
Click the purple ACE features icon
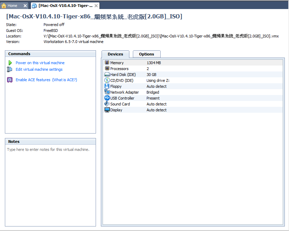10,80
